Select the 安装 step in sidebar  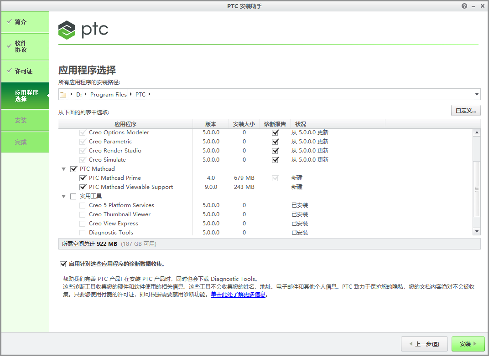coord(25,120)
